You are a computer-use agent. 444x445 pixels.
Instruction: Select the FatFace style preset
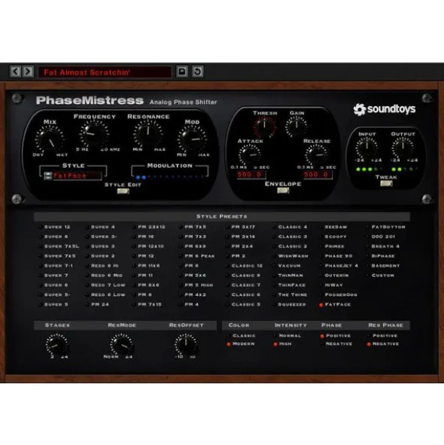[x=336, y=304]
